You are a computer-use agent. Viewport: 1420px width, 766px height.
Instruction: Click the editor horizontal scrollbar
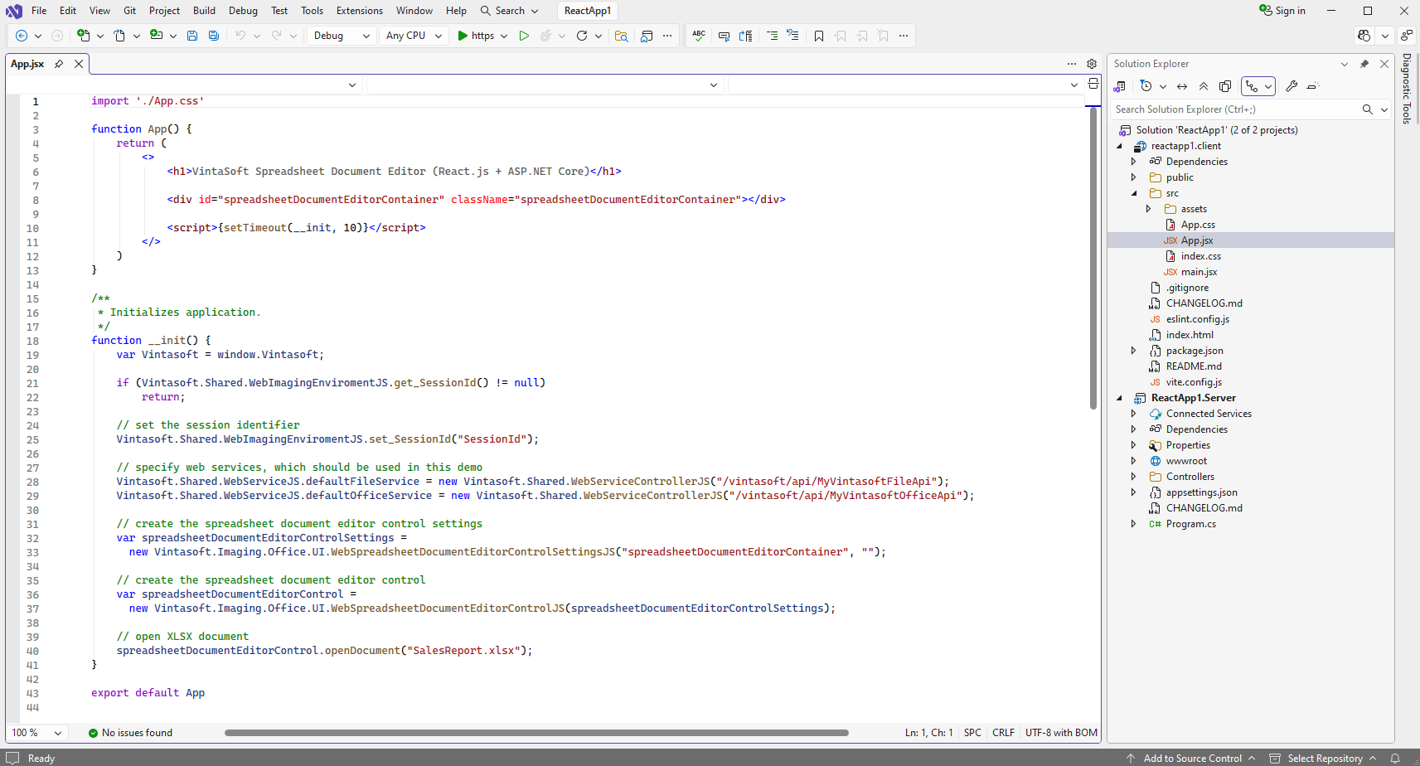point(536,733)
